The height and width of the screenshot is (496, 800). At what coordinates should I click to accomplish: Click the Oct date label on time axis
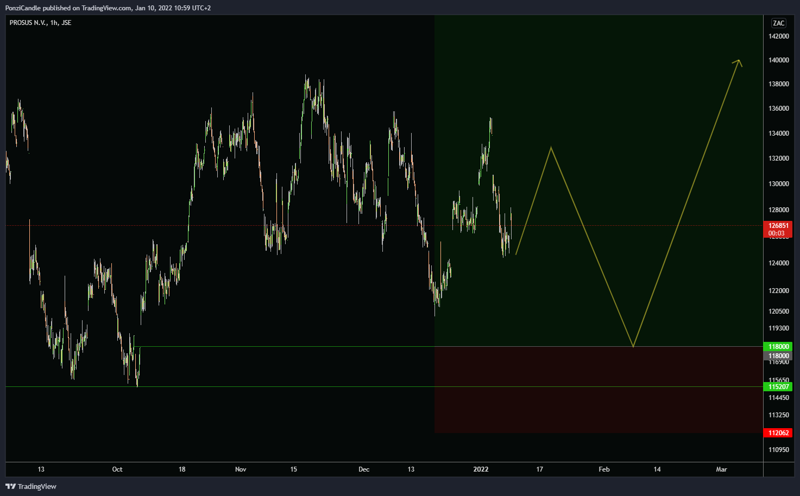click(117, 469)
